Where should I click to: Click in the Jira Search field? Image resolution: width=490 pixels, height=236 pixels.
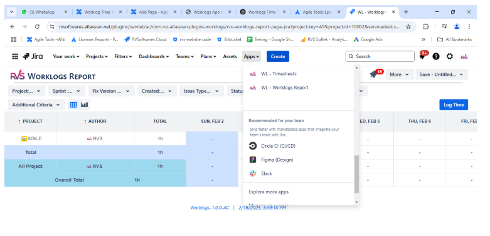(380, 56)
